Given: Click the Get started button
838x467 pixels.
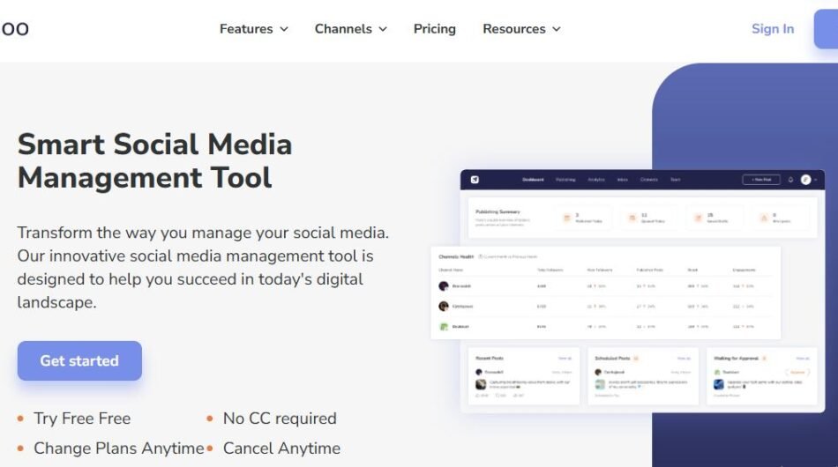Looking at the screenshot, I should click(79, 360).
